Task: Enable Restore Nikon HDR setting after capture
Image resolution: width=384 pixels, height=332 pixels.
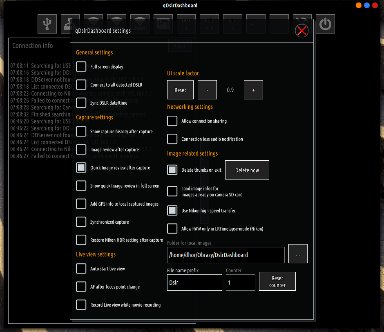Action: tap(81, 240)
